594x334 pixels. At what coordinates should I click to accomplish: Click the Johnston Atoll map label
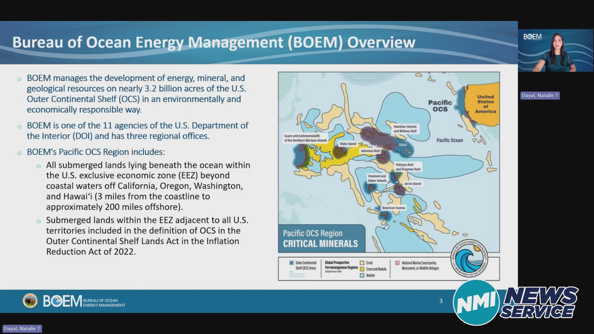click(x=370, y=151)
